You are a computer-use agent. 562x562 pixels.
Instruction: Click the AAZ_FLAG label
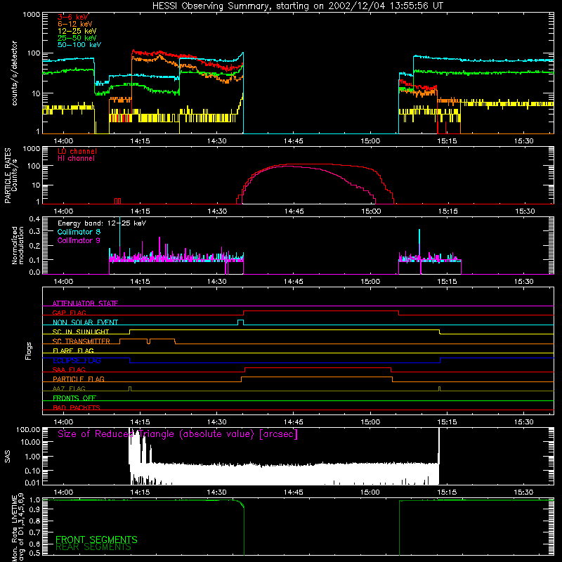click(x=69, y=388)
